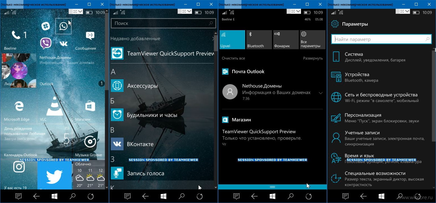Select the letter А header in the app list
436x203 pixels.
click(x=113, y=72)
